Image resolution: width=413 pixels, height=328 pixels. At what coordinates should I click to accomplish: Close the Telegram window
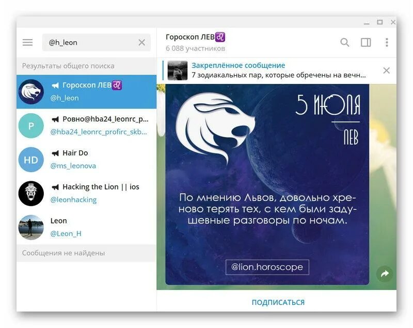coord(393,22)
